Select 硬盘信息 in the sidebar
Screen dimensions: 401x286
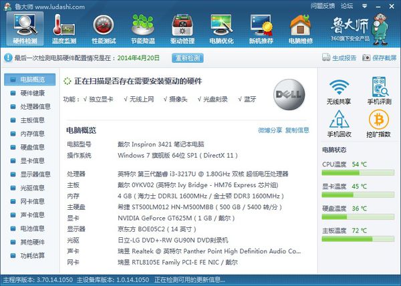32,147
